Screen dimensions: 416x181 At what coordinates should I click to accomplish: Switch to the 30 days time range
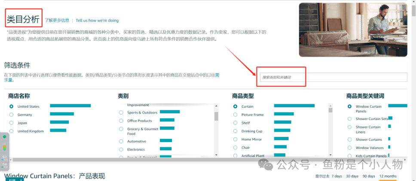point(352,176)
